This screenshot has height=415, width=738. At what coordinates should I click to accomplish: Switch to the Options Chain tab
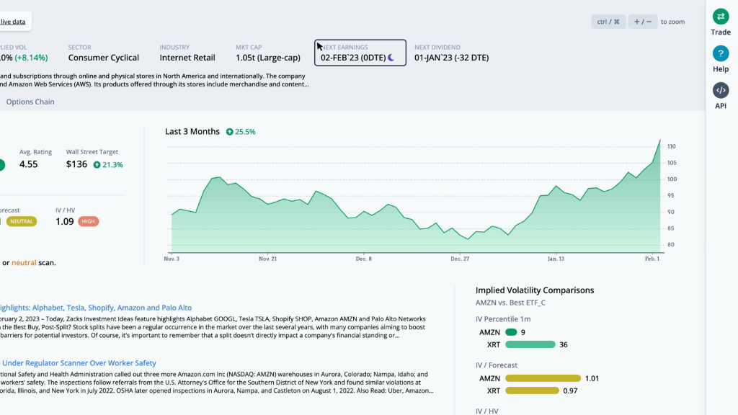30,102
